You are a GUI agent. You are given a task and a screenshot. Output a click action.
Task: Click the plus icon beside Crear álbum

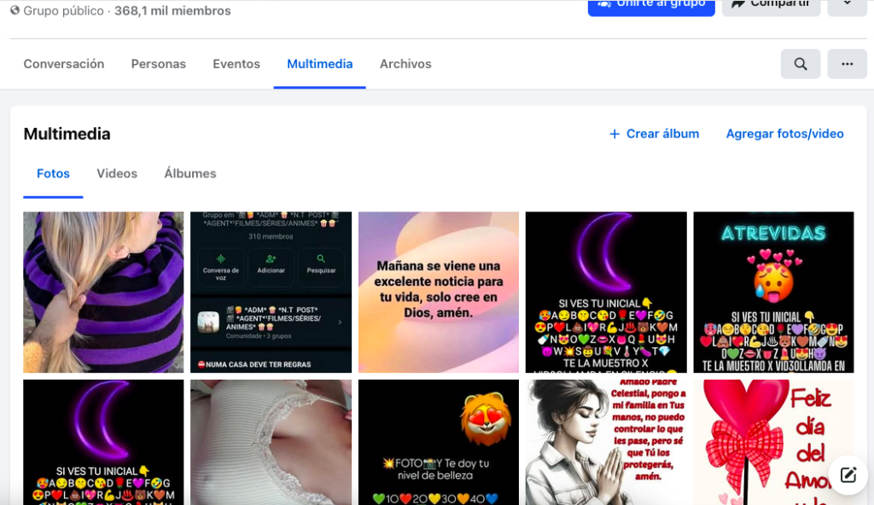click(x=615, y=134)
